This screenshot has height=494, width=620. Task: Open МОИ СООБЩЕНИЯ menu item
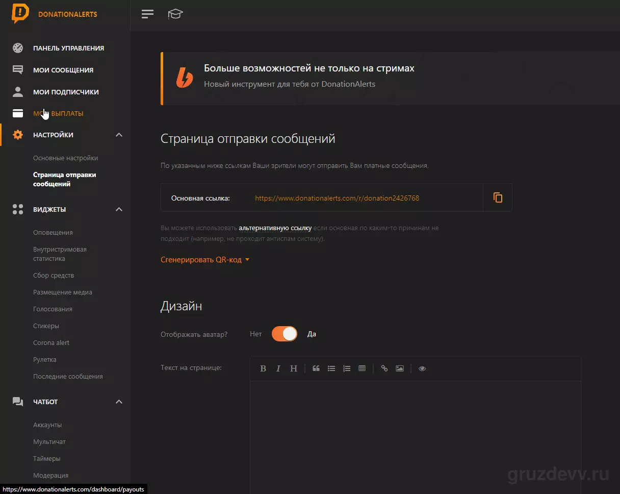(x=63, y=70)
